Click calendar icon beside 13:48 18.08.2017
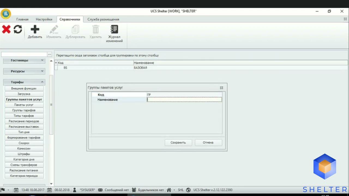This screenshot has width=349, height=196. [16, 190]
